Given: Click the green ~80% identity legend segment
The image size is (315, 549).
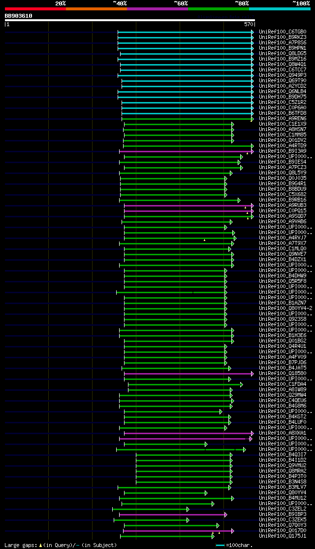Looking at the screenshot, I should (x=218, y=9).
